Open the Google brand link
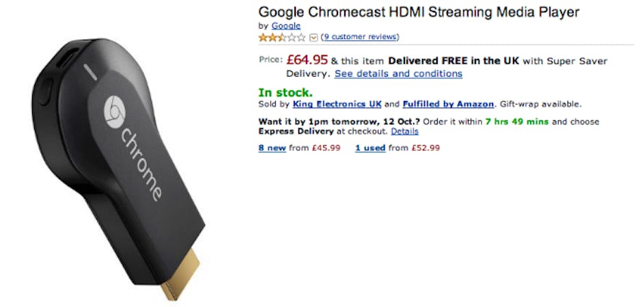The width and height of the screenshot is (642, 307). coord(285,26)
